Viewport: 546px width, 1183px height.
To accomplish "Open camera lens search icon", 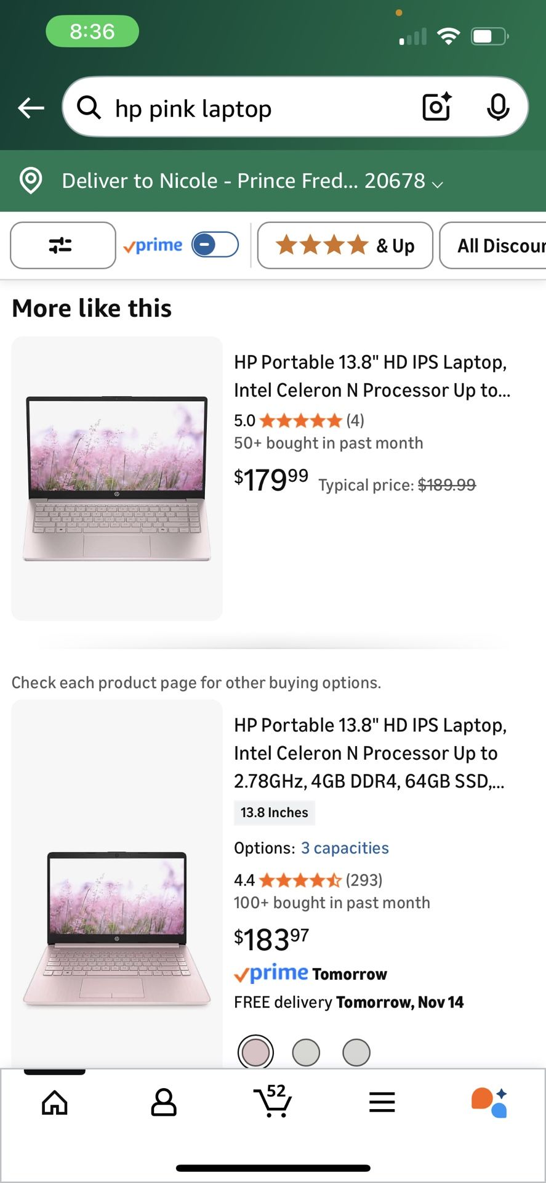I will [437, 107].
